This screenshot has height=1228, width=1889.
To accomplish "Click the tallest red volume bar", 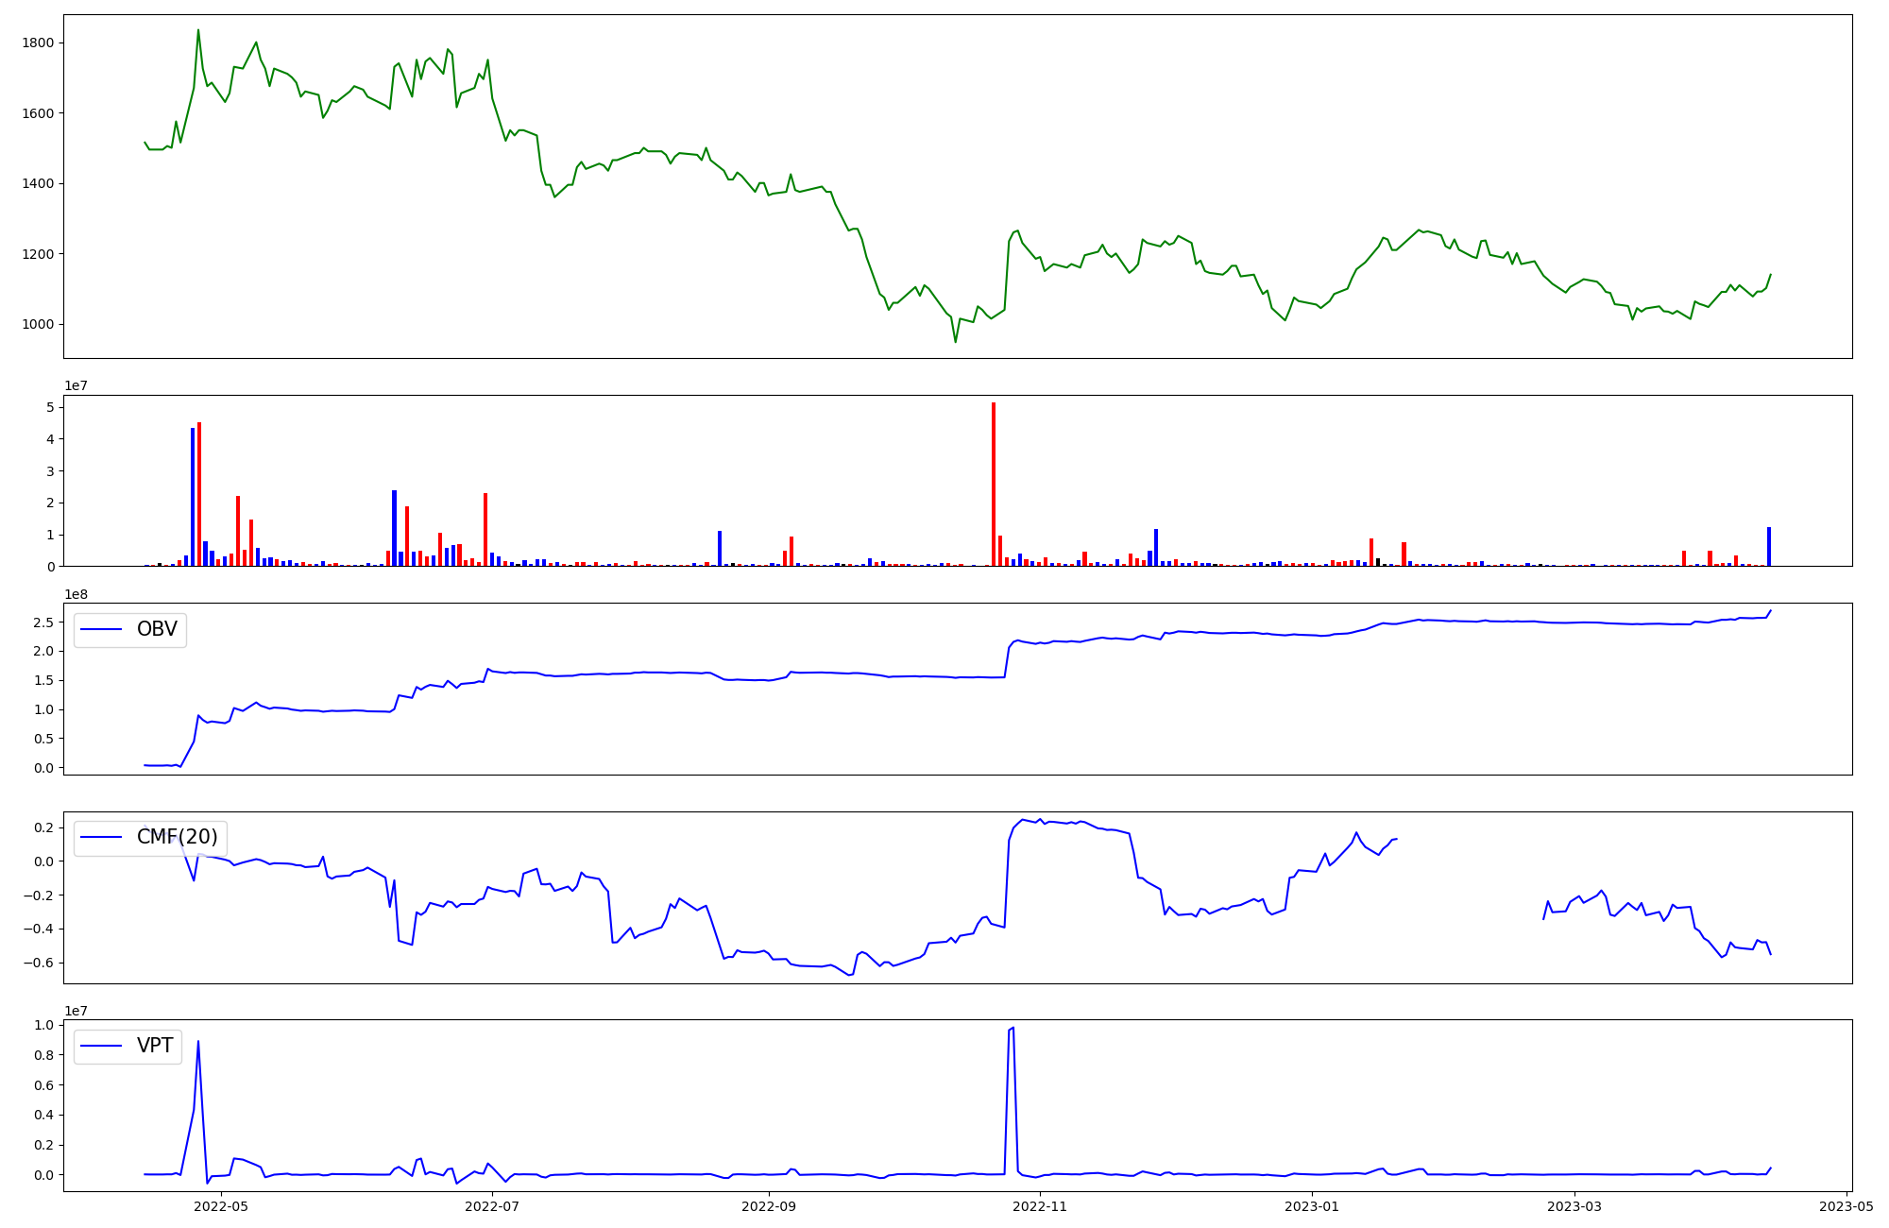I will pyautogui.click(x=994, y=484).
